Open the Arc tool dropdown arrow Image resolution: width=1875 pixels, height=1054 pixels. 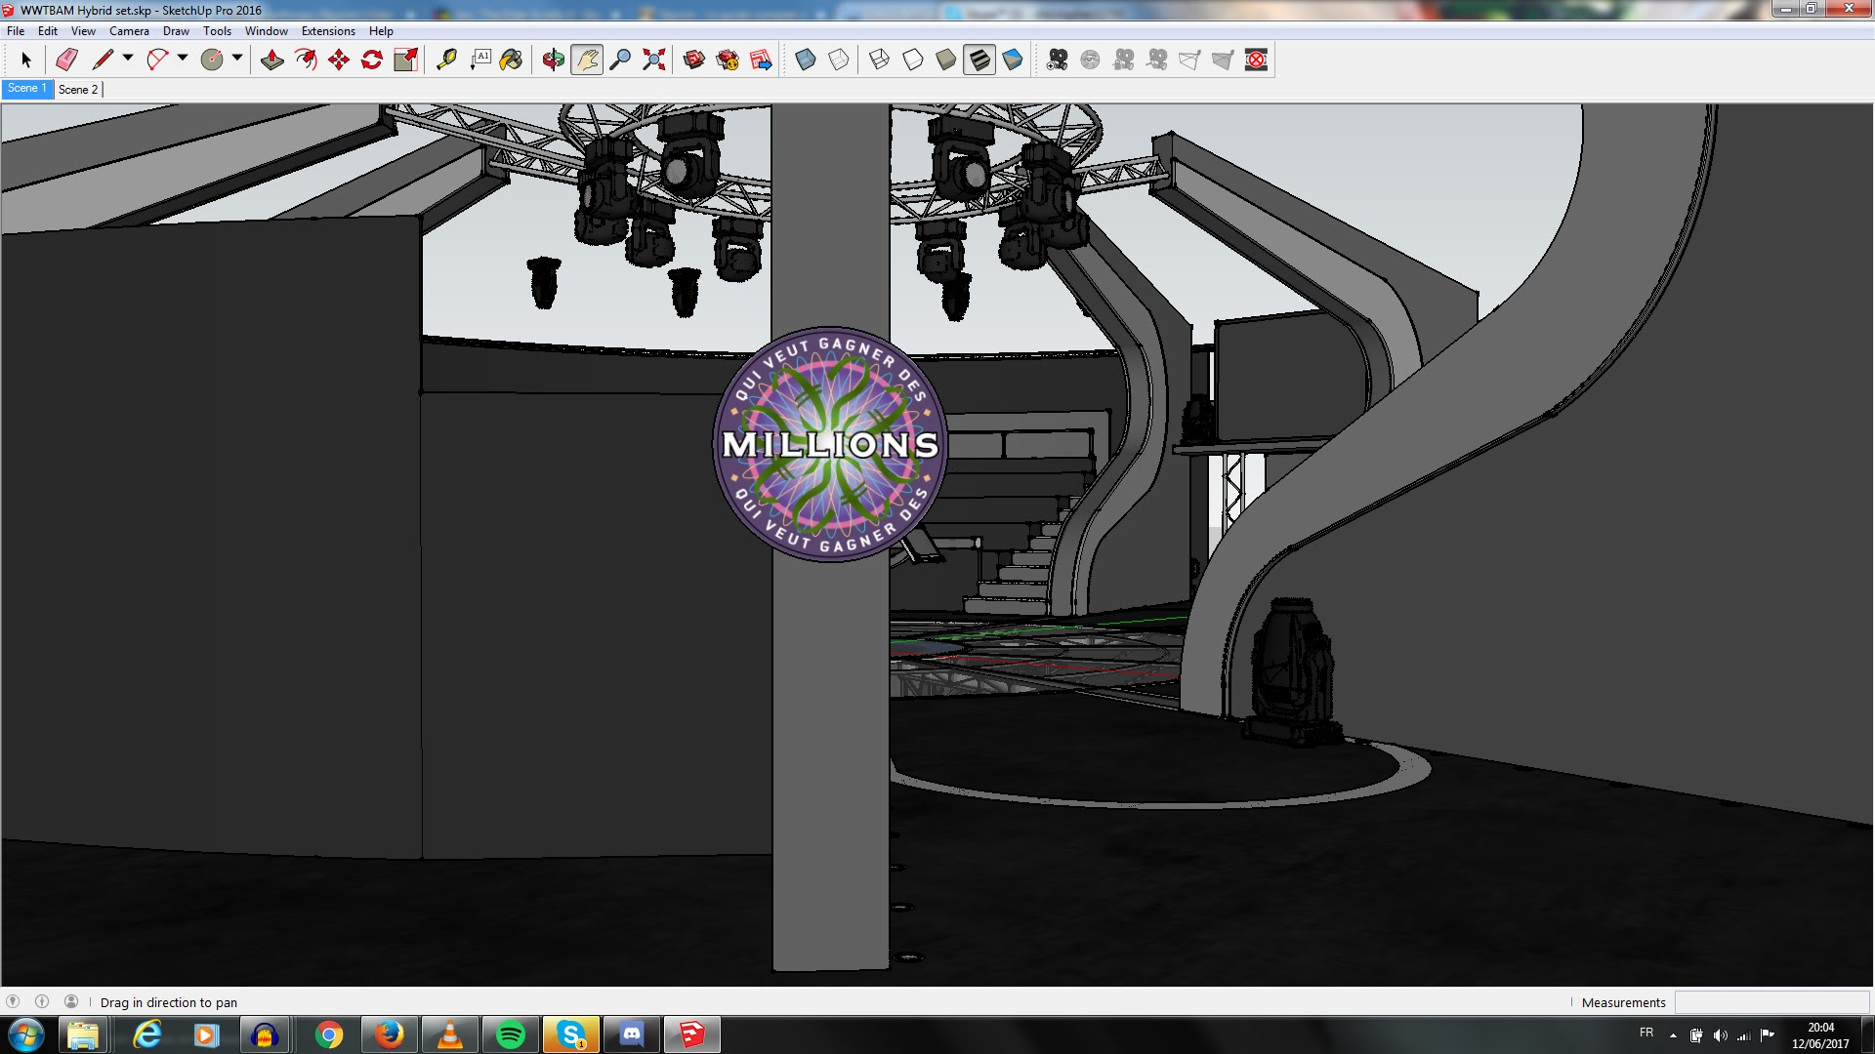coord(183,59)
